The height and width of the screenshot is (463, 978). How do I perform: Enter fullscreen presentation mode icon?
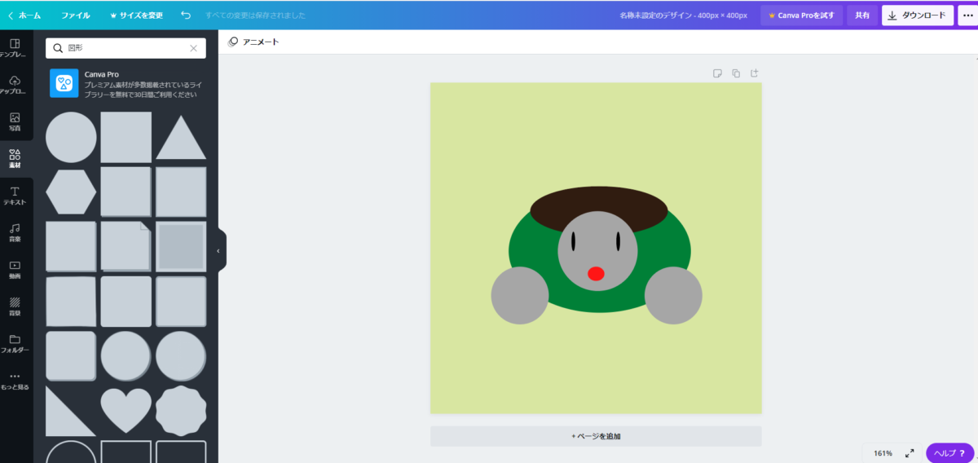point(910,452)
